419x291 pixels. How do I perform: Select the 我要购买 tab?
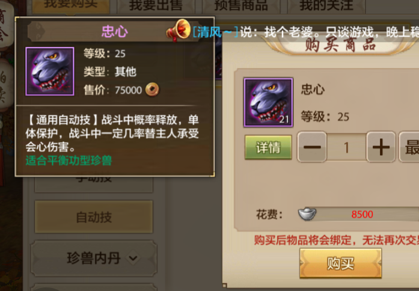[x=71, y=6]
